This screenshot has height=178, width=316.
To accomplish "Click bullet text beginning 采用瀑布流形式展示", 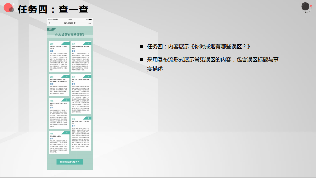I will [x=213, y=64].
